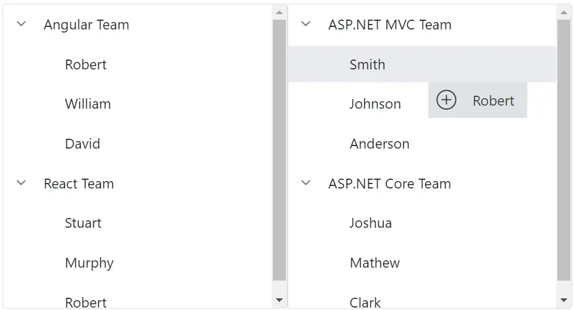Screen dimensions: 574x310
Task: Select William in the left tree
Action: [x=88, y=104]
